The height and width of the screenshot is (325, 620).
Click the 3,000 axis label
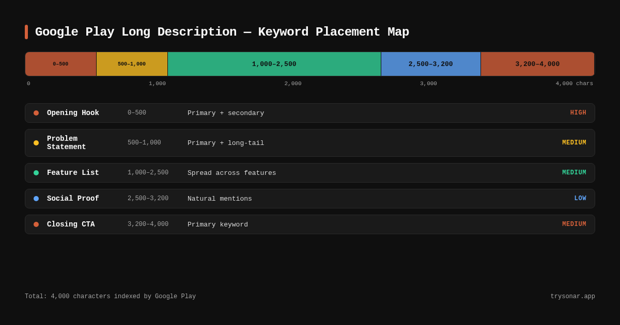tap(428, 84)
